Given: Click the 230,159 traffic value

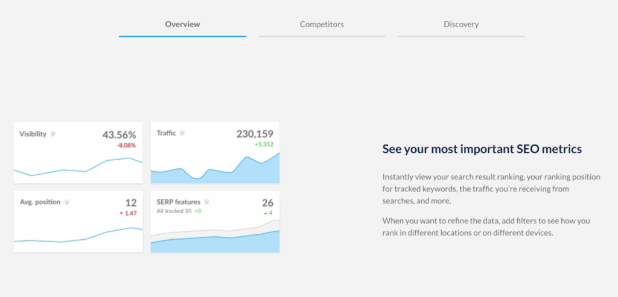Looking at the screenshot, I should click(255, 134).
